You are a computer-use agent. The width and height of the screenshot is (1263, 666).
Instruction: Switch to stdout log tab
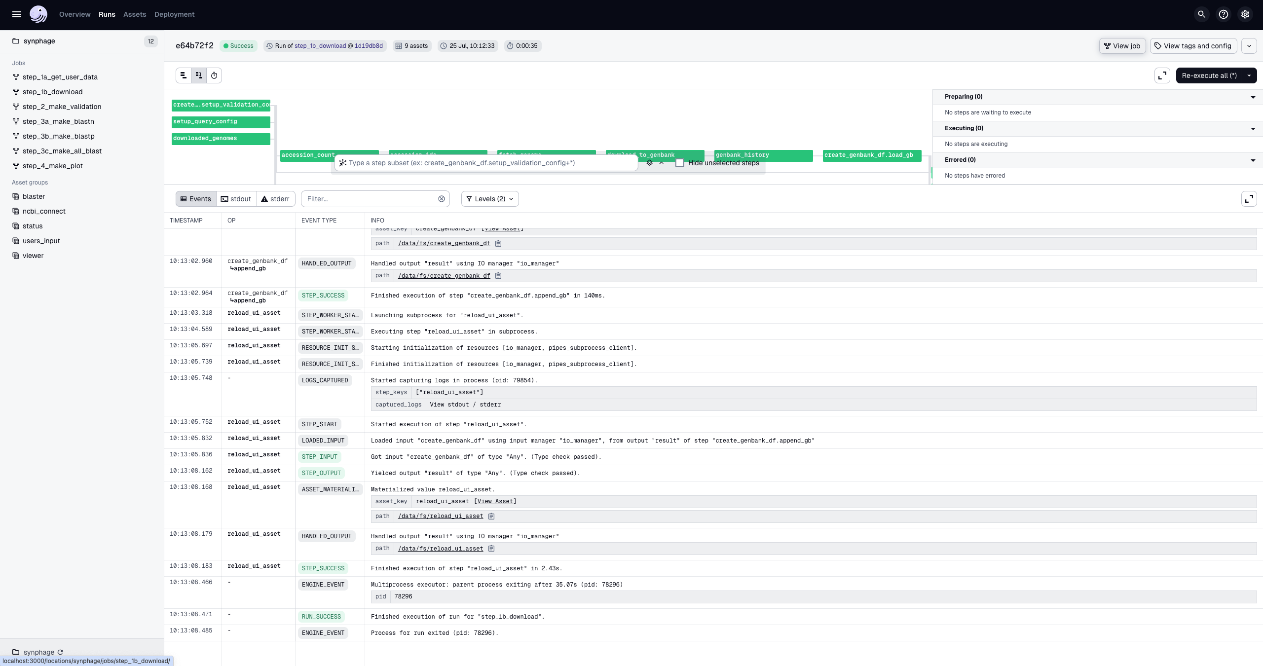click(236, 199)
